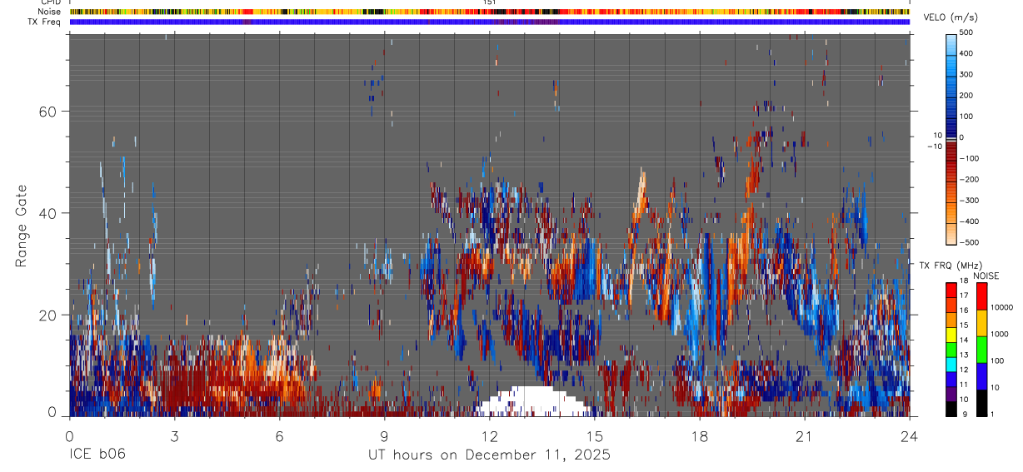The image size is (1023, 472).
Task: Click the -10 label beside velocity bar
Action: pyautogui.click(x=935, y=146)
